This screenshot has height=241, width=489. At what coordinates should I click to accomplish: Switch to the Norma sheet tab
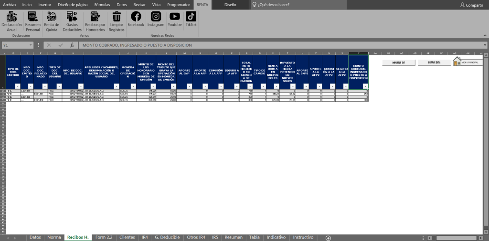click(x=54, y=238)
